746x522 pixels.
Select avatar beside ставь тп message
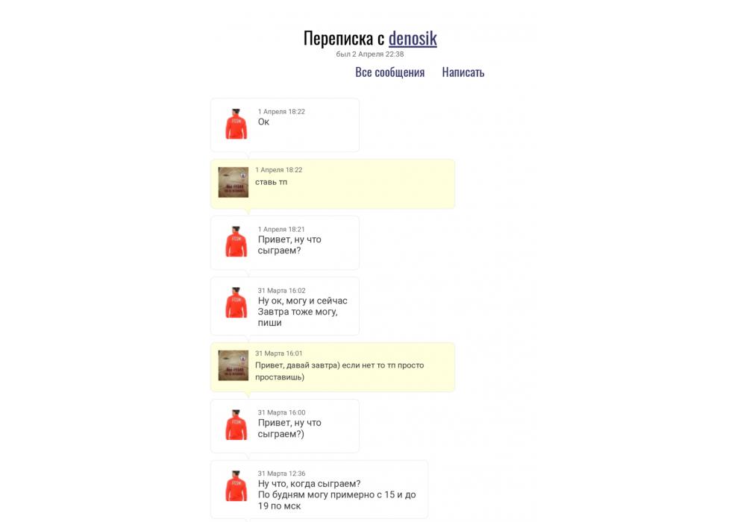click(x=233, y=182)
